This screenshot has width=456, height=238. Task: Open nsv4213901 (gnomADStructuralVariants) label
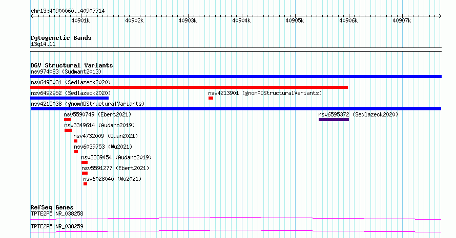(265, 93)
